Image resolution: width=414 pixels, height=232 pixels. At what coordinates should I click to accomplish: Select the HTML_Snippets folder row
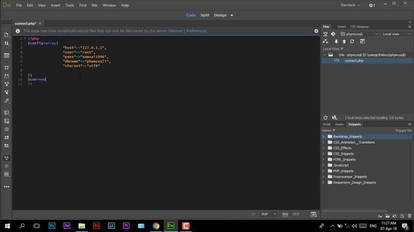(367, 160)
